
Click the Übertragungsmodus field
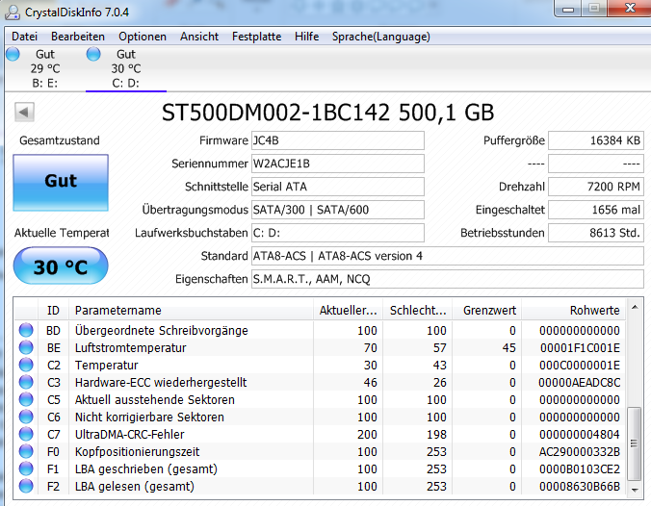pos(338,210)
